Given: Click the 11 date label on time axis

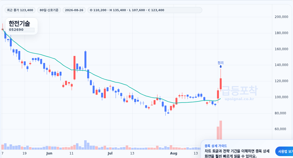Looking at the screenshot, I should (71, 153).
